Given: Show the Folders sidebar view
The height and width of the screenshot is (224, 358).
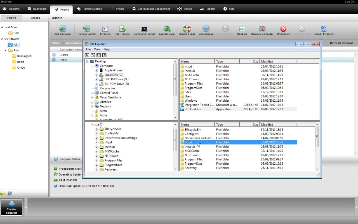Looking at the screenshot, I should pos(12,18).
